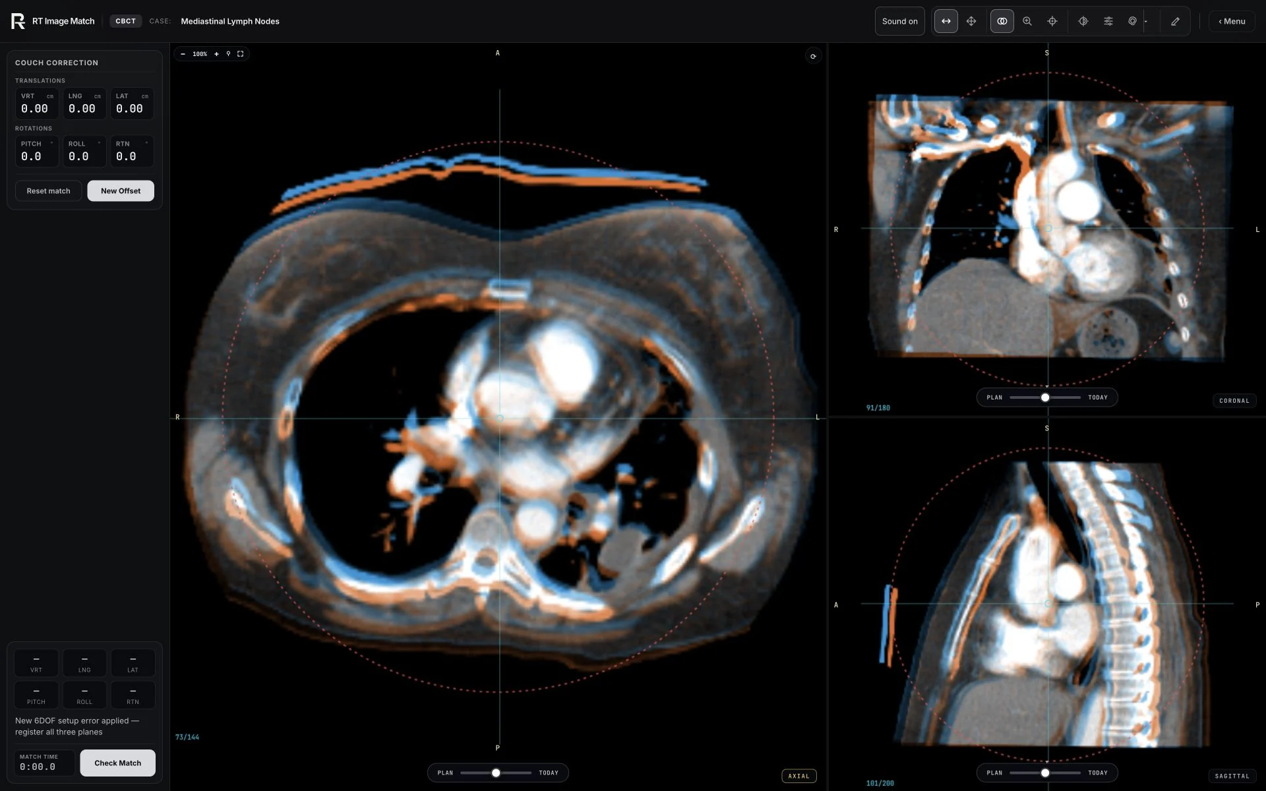Click the 100% zoom level value
Viewport: 1266px width, 791px height.
(200, 54)
